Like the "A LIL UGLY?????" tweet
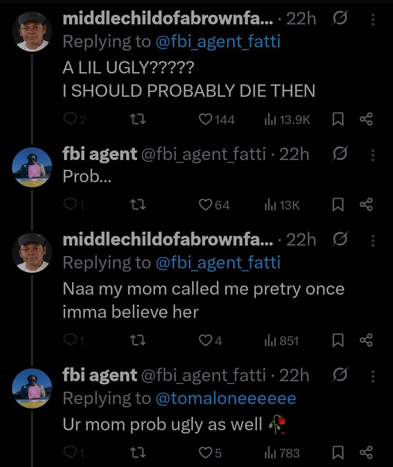 (x=205, y=119)
